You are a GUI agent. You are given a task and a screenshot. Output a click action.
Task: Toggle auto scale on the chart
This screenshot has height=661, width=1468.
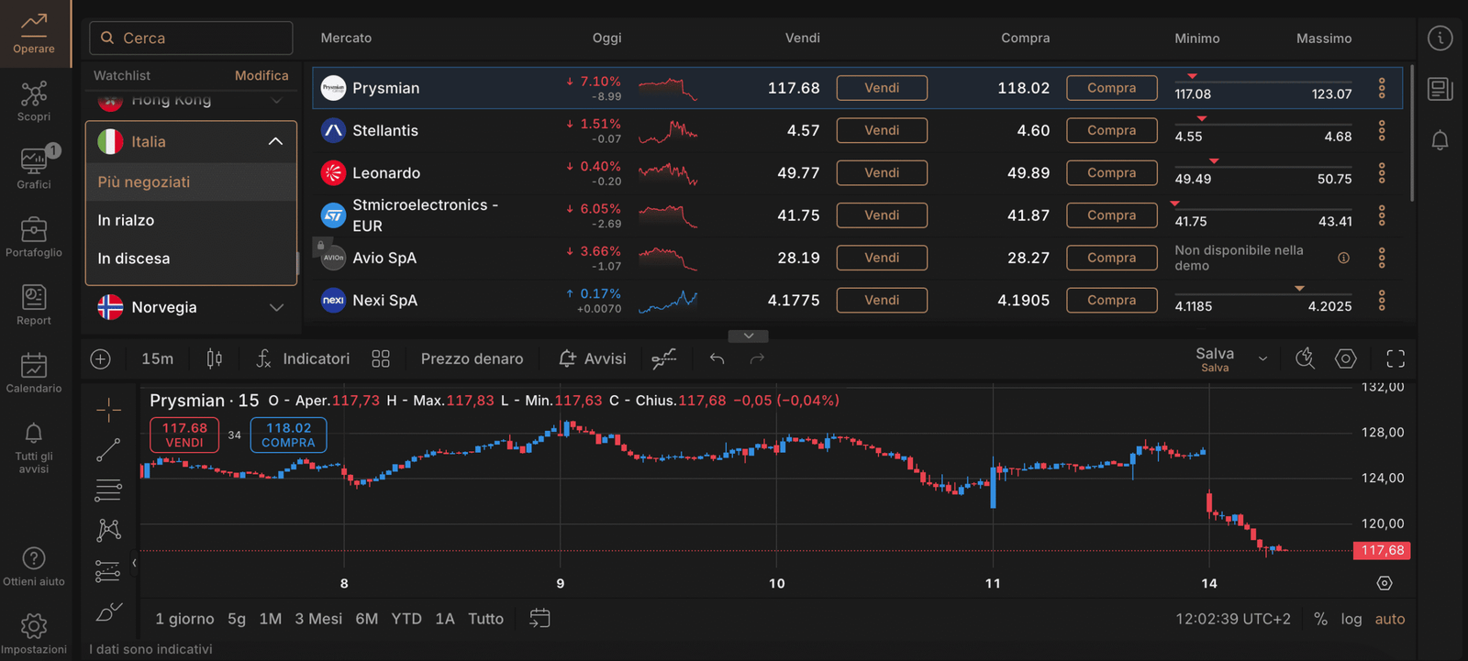pyautogui.click(x=1390, y=619)
